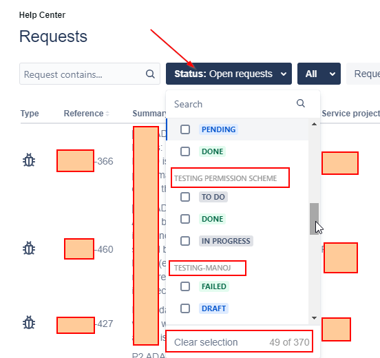380x358 pixels.
Task: Click the search icon in status dropdown
Action: click(301, 103)
